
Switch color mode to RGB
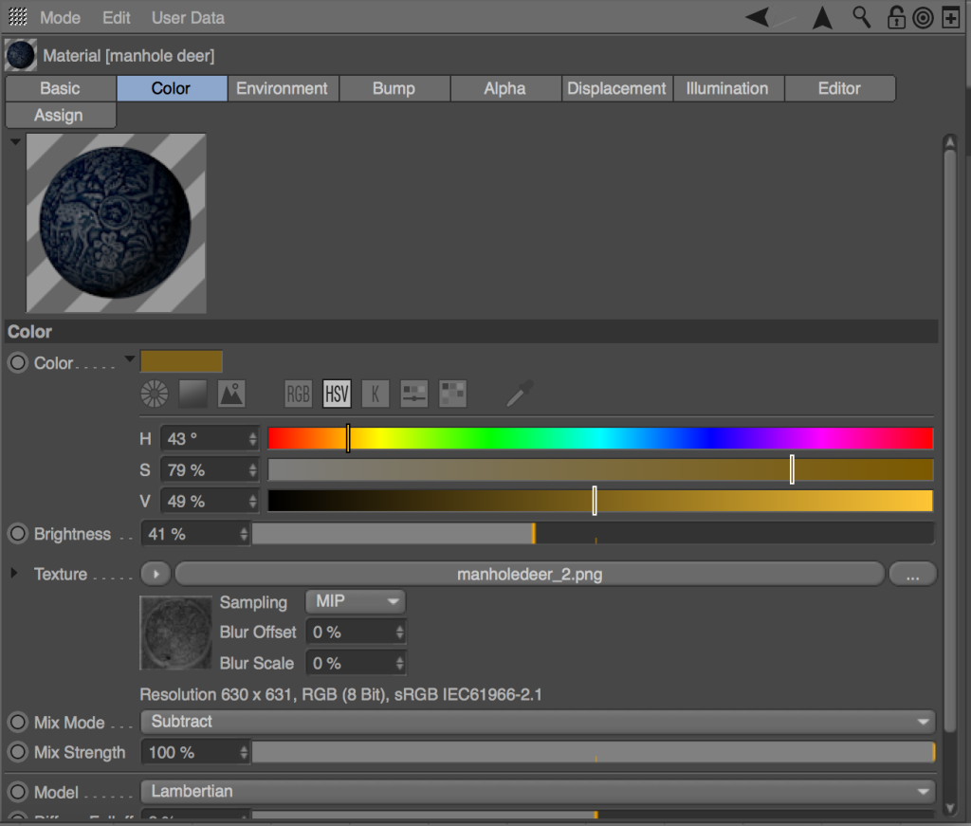pos(298,394)
